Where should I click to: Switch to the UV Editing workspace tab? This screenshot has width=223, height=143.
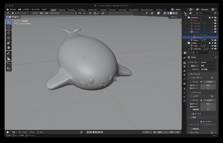(x=81, y=10)
